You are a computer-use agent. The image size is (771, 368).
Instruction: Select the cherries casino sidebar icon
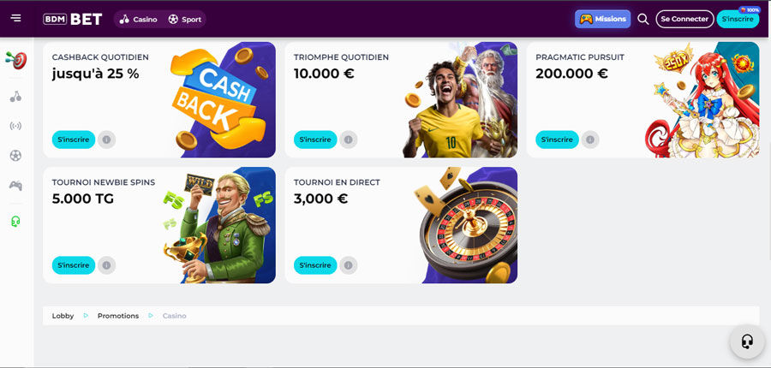coord(15,97)
